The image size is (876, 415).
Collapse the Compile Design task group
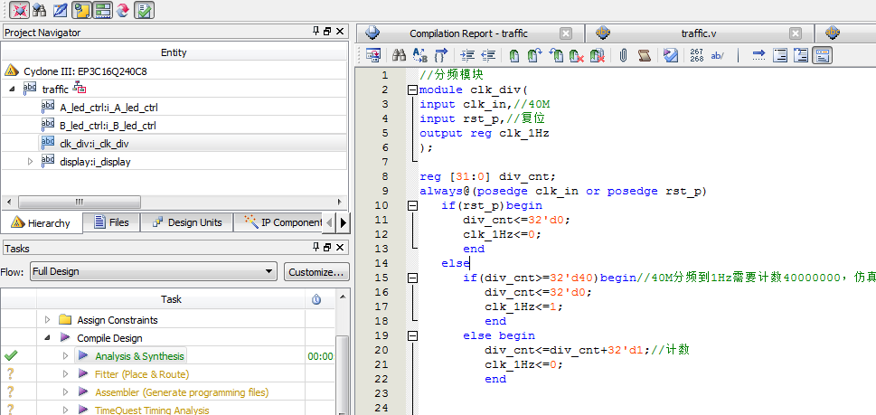(x=47, y=338)
